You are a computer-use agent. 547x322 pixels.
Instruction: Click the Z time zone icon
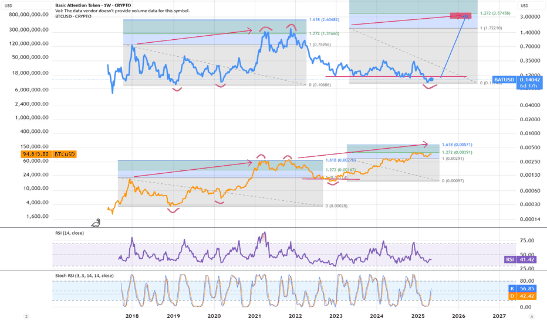coord(26,316)
